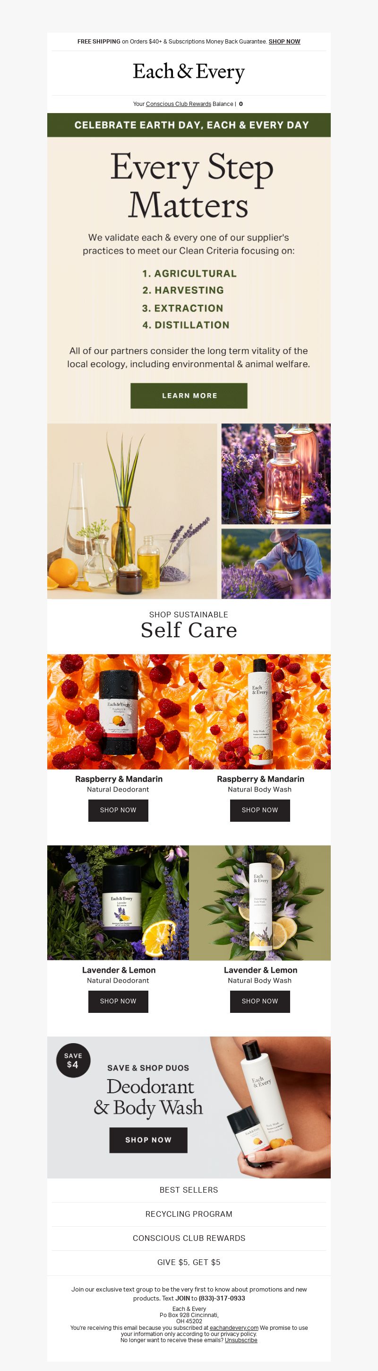Screen dimensions: 378x1371
Task: Open the Celebrate Earth Day green banner
Action: point(189,125)
